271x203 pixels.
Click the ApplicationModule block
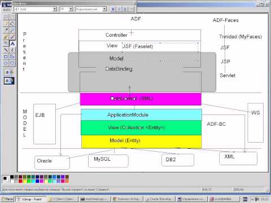coord(141,114)
